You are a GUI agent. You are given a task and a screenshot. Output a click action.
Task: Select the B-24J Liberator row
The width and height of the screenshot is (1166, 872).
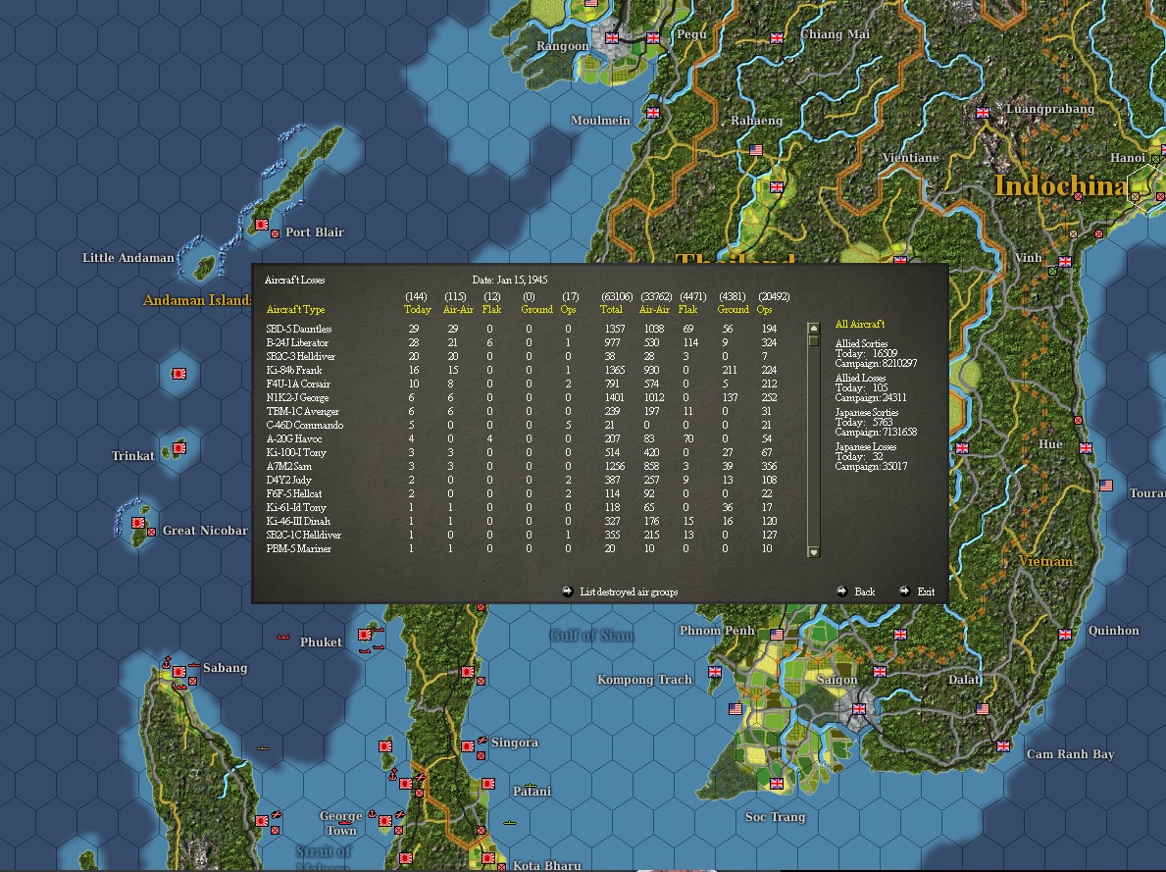[x=522, y=342]
